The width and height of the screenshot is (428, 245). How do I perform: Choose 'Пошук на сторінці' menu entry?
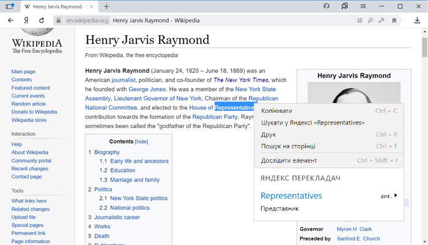[329, 146]
